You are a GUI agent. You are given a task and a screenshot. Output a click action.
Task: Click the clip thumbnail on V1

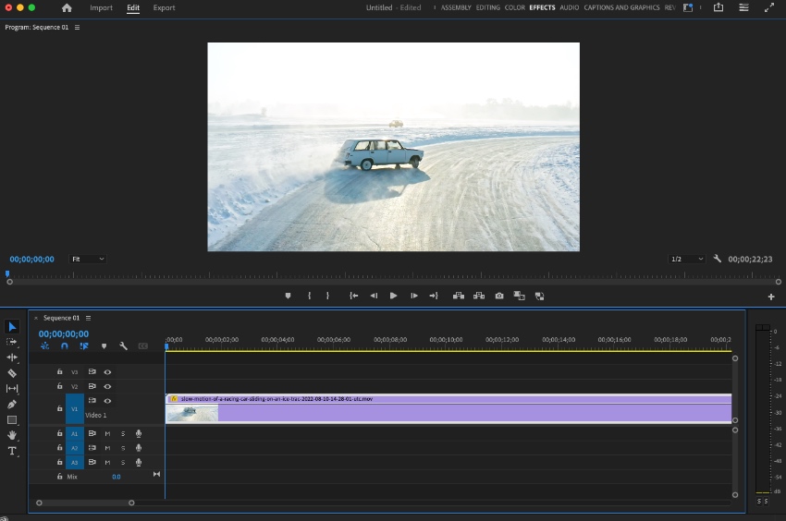click(x=192, y=413)
